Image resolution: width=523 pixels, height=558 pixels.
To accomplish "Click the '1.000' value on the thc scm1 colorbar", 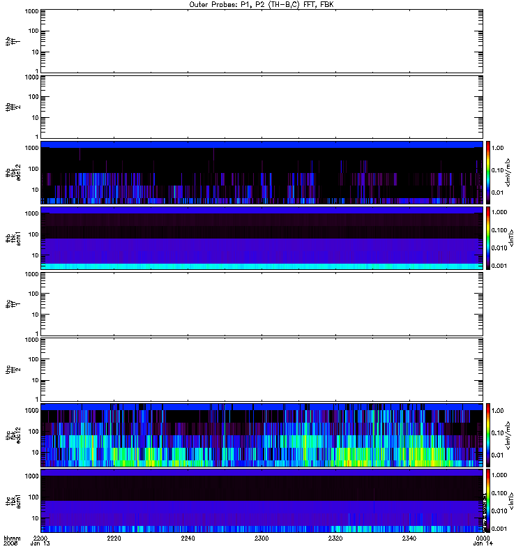I will [499, 475].
